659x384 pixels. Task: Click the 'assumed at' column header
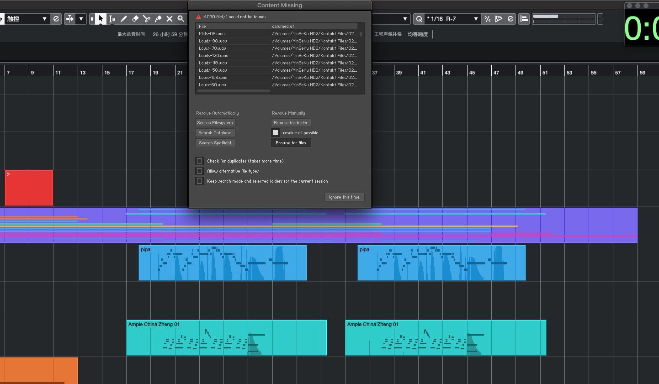coord(314,26)
